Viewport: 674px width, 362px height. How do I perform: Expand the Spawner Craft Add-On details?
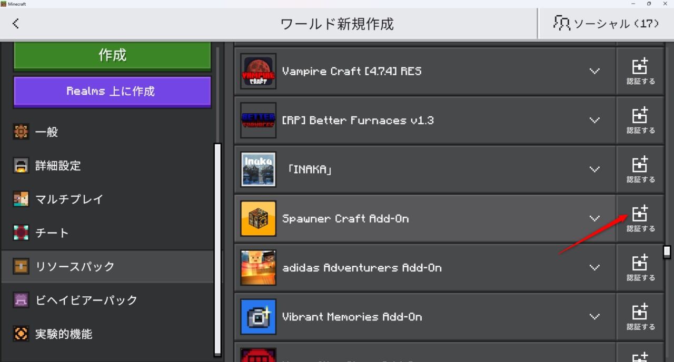point(594,218)
